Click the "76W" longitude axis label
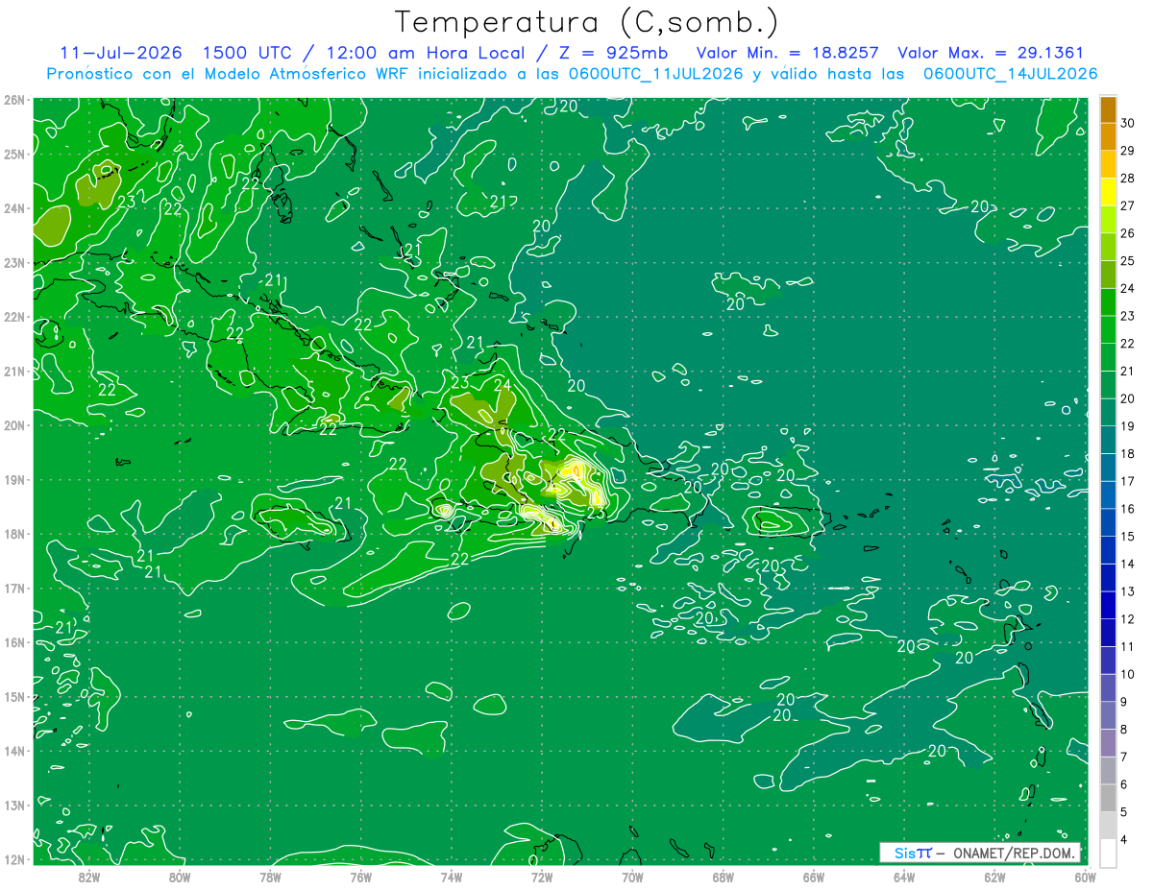The height and width of the screenshot is (890, 1153). [x=360, y=877]
